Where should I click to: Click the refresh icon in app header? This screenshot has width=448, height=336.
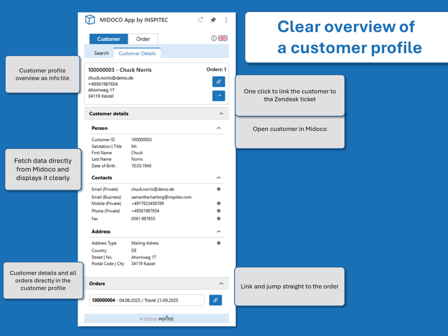click(x=200, y=20)
